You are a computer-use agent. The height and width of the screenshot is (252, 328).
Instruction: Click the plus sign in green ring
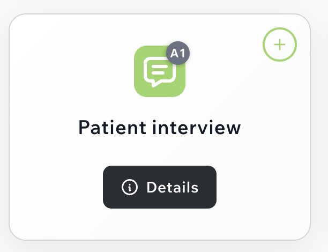pos(280,45)
